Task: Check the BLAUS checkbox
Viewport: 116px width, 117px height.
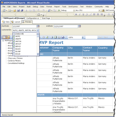Action: pos(14,49)
